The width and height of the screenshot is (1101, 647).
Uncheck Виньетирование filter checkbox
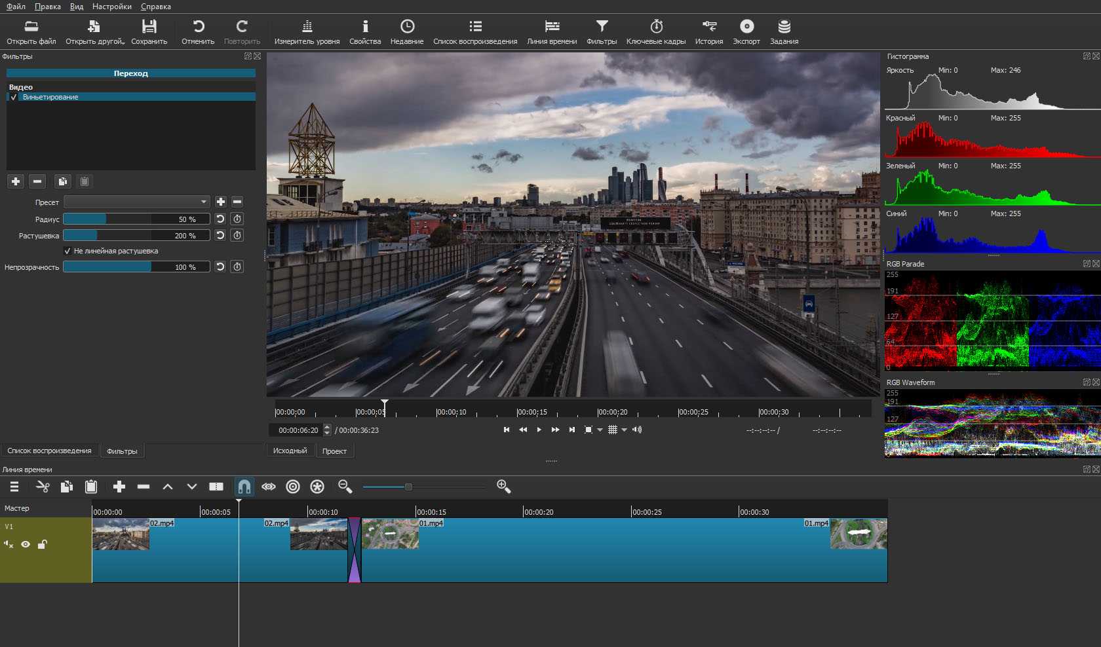(14, 97)
